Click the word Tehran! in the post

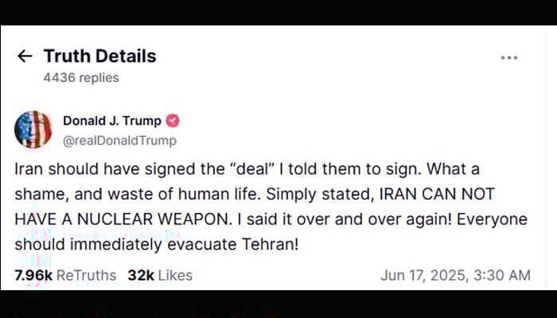click(271, 244)
